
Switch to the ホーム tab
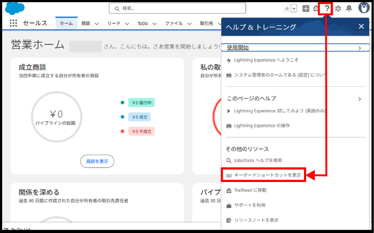tap(66, 23)
